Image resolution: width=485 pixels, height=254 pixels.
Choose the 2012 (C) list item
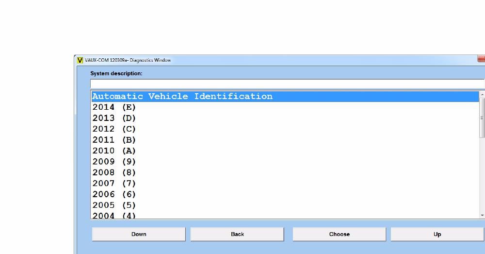(x=114, y=129)
